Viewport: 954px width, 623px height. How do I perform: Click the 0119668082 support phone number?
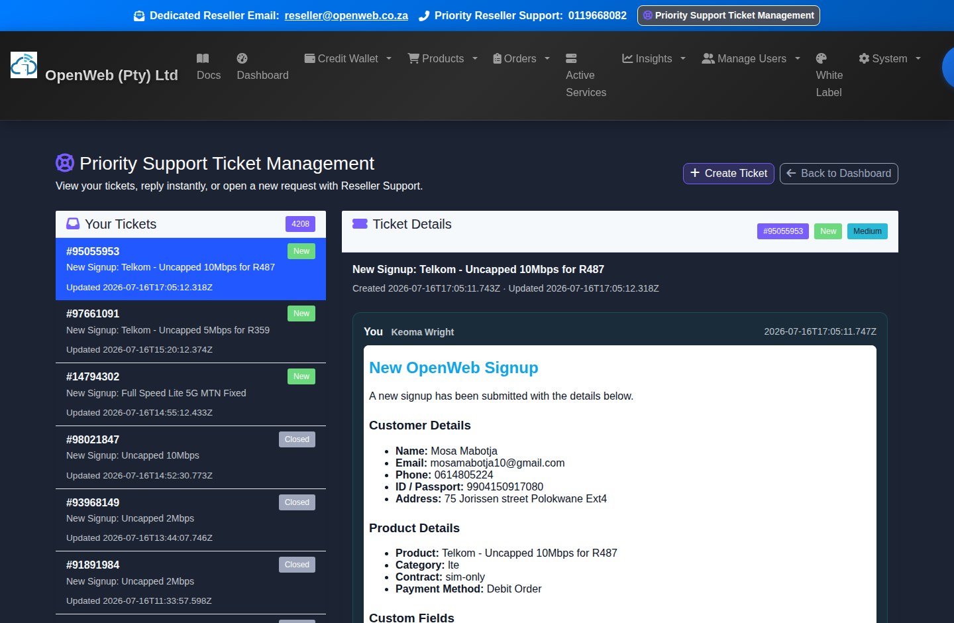point(598,15)
